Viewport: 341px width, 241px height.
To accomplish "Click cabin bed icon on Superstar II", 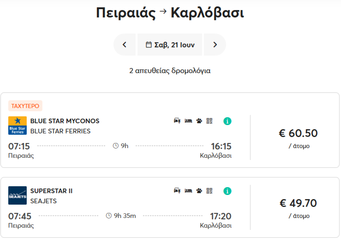I will pos(188,191).
